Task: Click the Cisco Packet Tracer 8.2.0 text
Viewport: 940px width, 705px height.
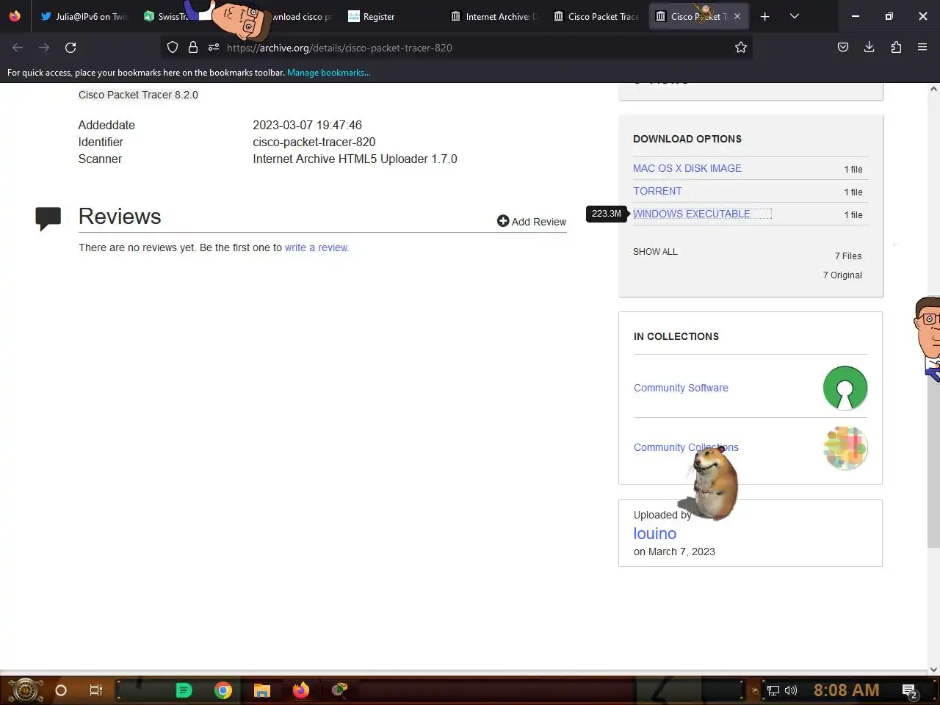Action: click(x=138, y=95)
